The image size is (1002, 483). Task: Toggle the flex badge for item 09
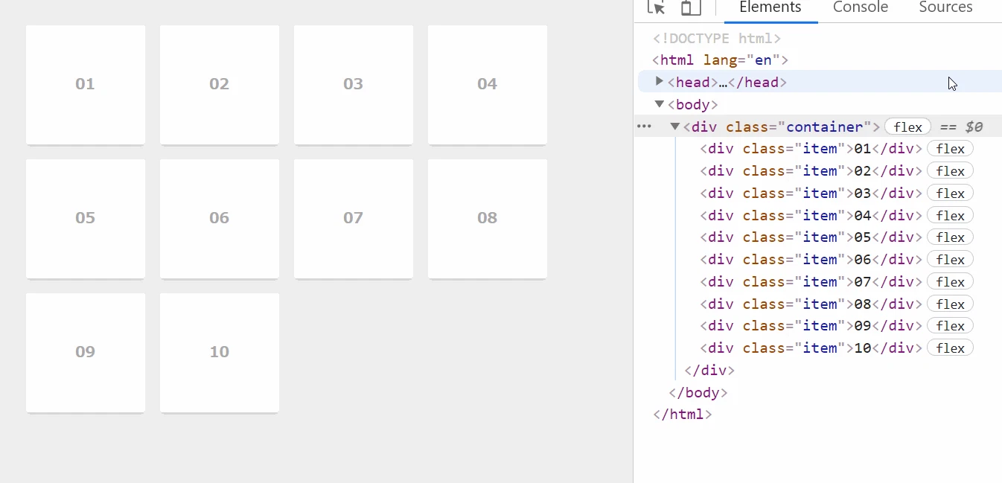[x=950, y=326]
